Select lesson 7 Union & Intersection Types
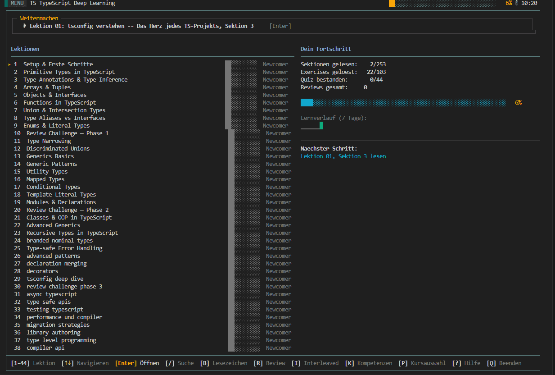 (151, 110)
